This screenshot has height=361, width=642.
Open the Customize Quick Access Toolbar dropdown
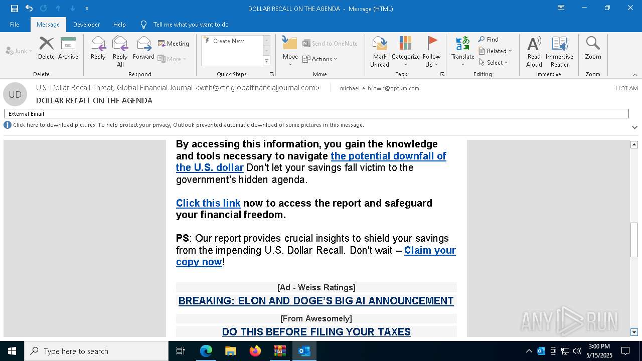click(87, 9)
